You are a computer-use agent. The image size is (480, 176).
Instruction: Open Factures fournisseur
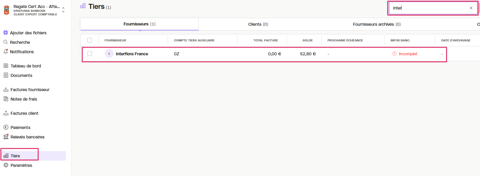pos(30,90)
